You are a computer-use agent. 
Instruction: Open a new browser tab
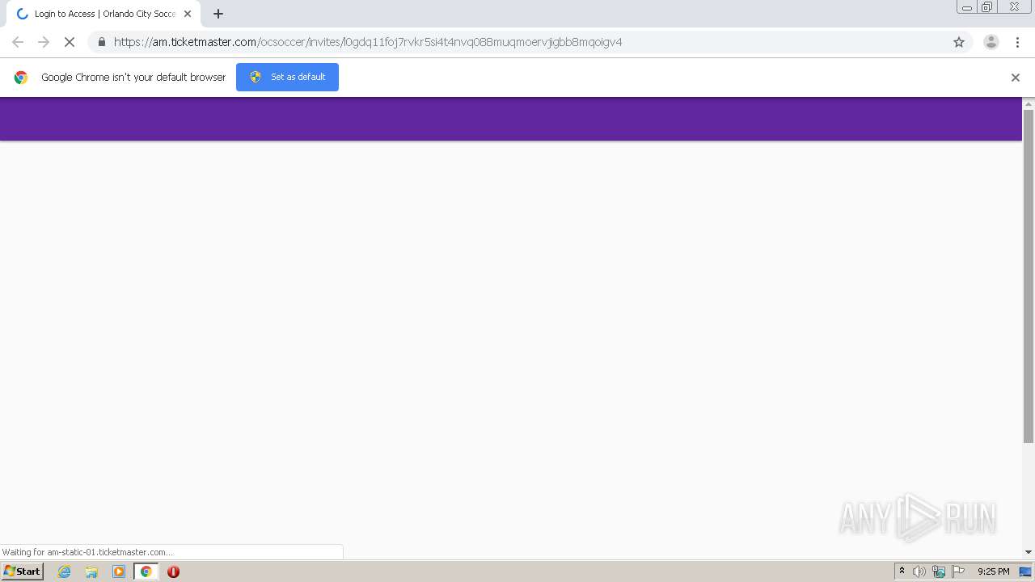point(218,14)
